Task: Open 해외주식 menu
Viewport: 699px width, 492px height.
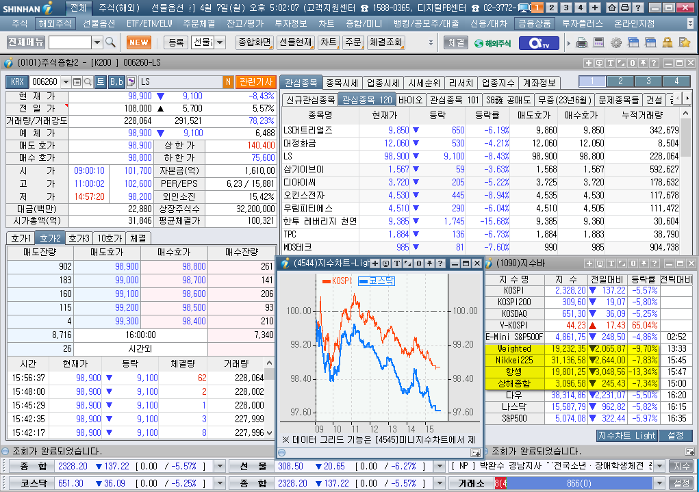Action: [55, 23]
